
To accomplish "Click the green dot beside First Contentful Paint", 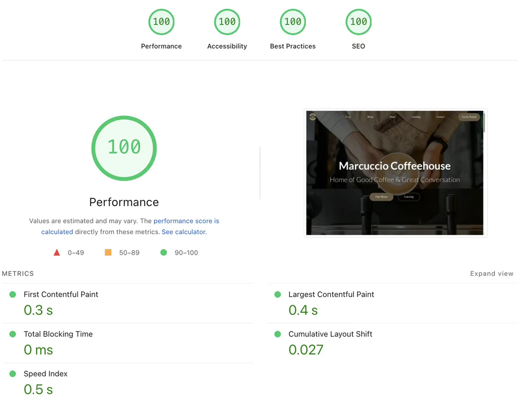I will point(13,294).
